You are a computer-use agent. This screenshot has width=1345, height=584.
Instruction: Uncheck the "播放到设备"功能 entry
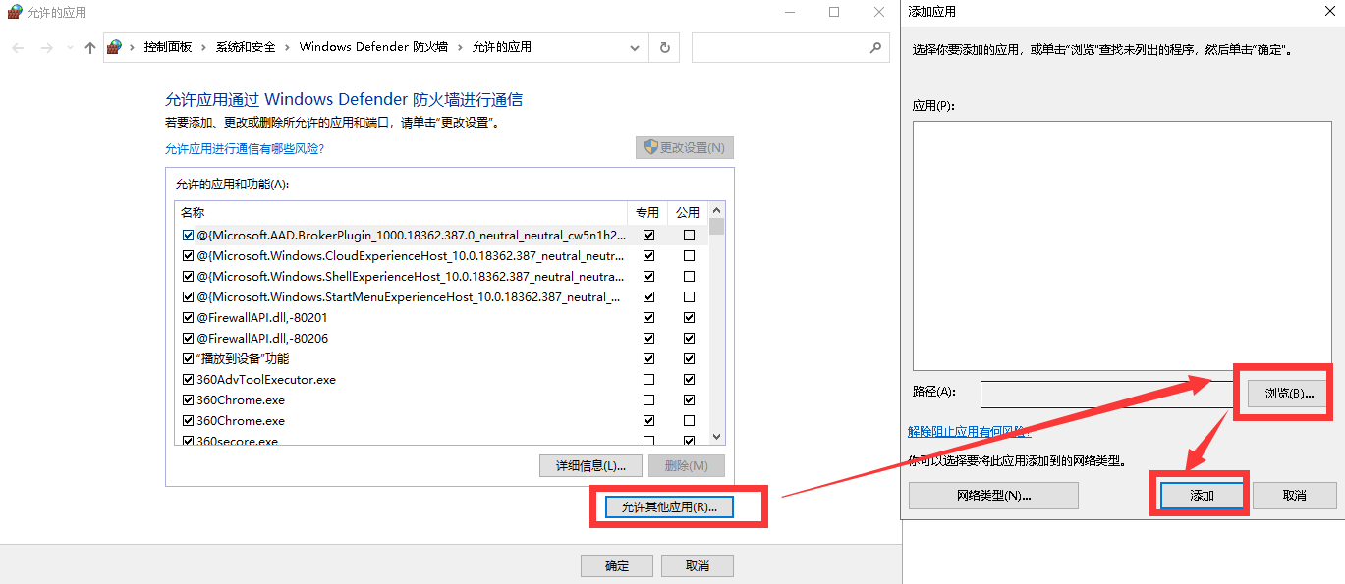click(x=188, y=357)
